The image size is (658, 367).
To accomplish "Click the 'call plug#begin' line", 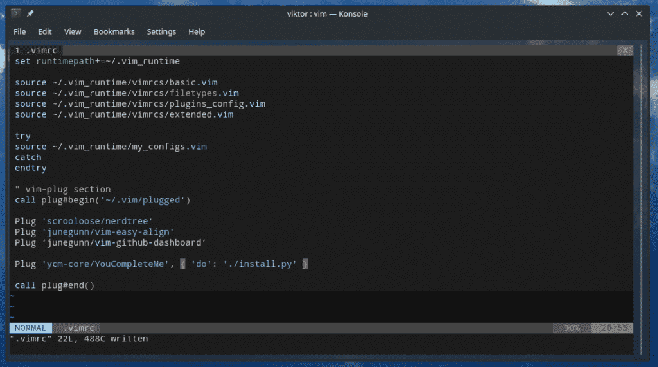I will coord(103,200).
